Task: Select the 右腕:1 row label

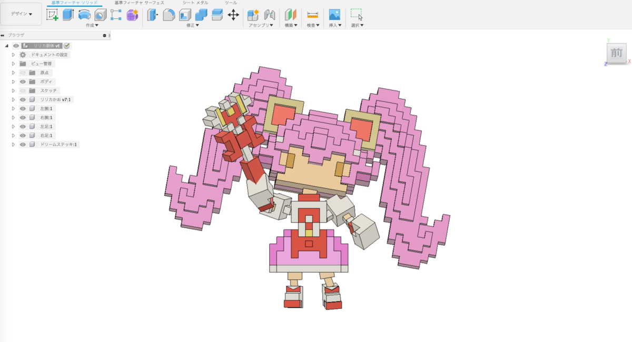Action: [46, 117]
